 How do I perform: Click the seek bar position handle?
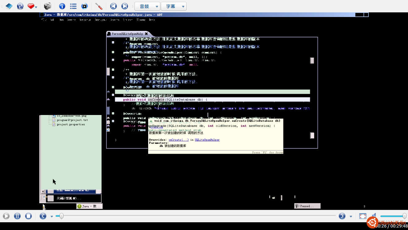click(x=61, y=216)
